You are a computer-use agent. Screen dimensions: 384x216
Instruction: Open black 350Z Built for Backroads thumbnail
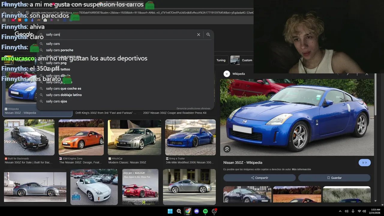[x=29, y=137]
